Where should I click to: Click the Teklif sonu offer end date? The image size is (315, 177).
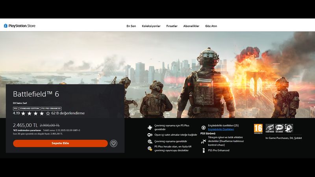[x=61, y=130]
